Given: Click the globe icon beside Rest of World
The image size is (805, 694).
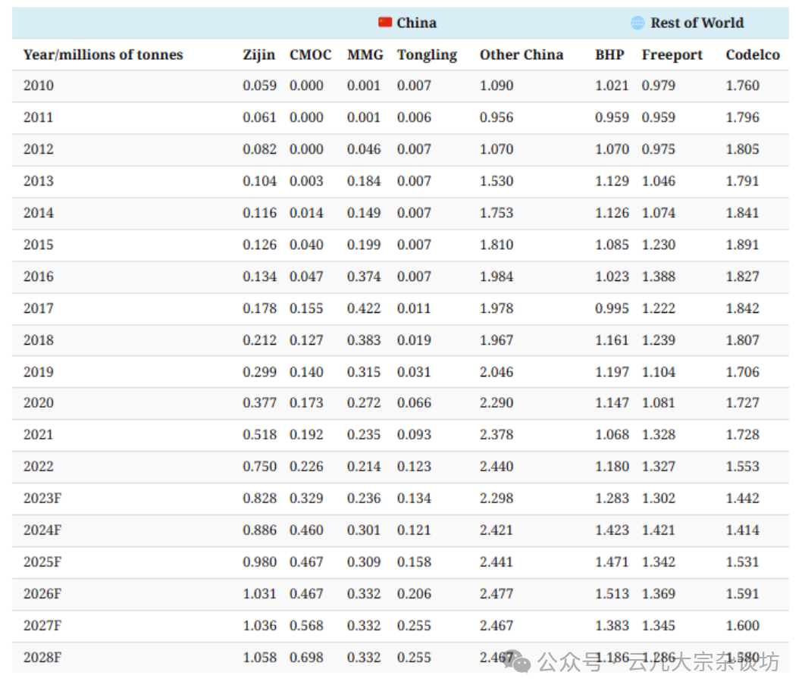Looking at the screenshot, I should click(x=637, y=23).
